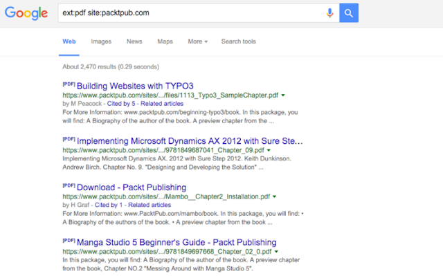Expand arrow next to Chapter_02_0.pdf URL
Image resolution: width=443 pixels, height=276 pixels.
click(x=276, y=252)
